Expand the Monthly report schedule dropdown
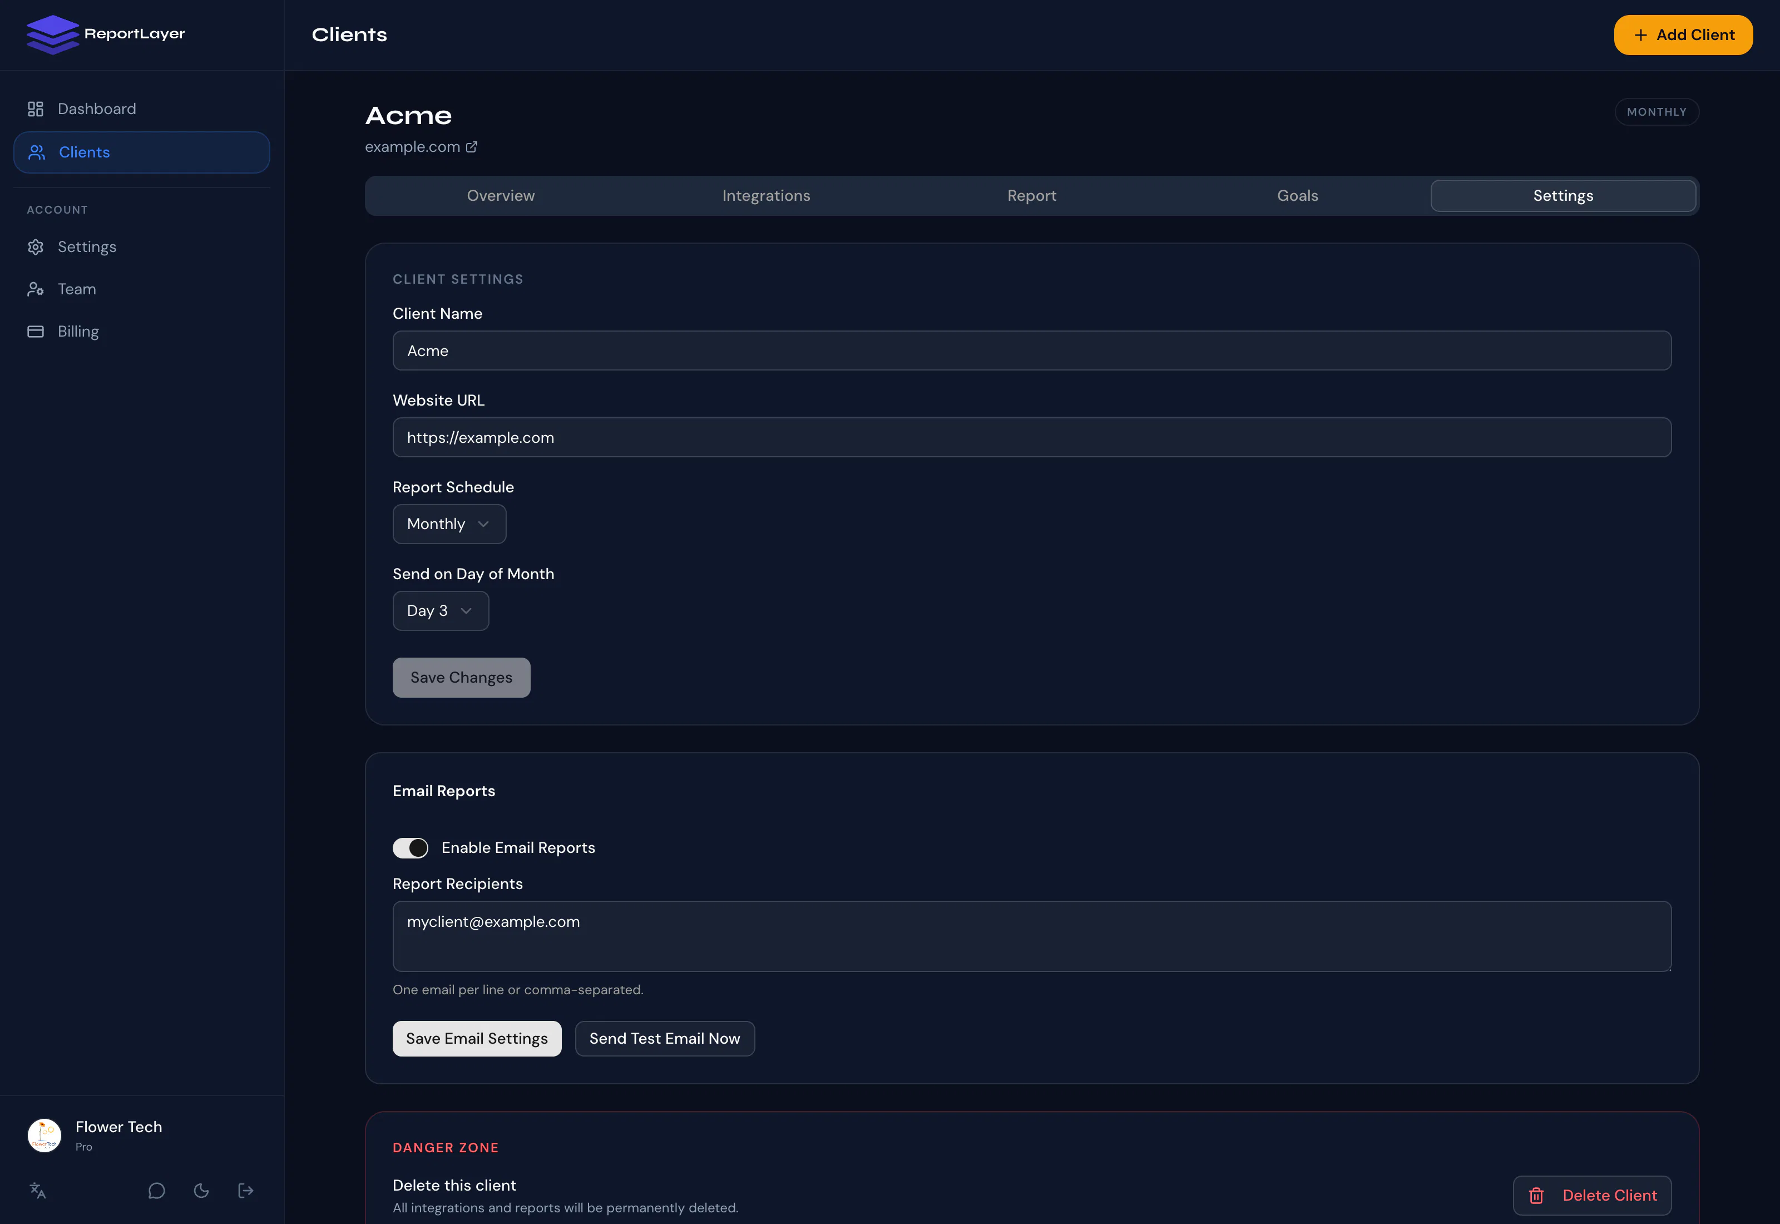The height and width of the screenshot is (1224, 1780). pyautogui.click(x=449, y=524)
